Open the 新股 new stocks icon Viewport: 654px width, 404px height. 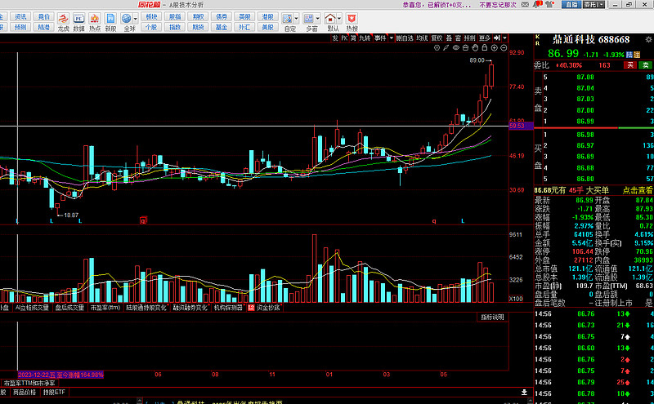110,19
